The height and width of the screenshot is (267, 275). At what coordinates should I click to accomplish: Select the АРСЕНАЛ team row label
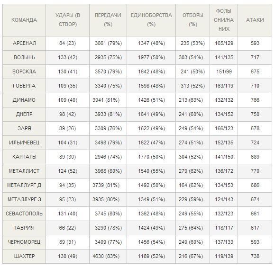click(x=24, y=43)
